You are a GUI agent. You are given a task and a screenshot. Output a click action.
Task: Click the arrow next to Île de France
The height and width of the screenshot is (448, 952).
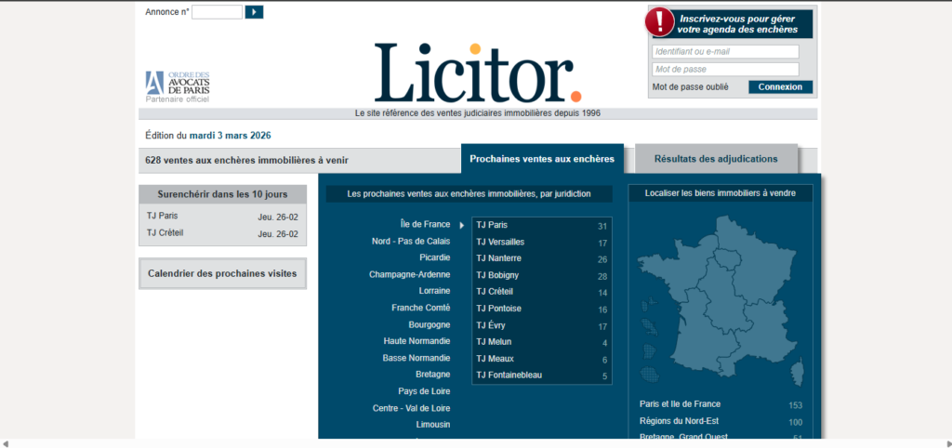point(461,225)
